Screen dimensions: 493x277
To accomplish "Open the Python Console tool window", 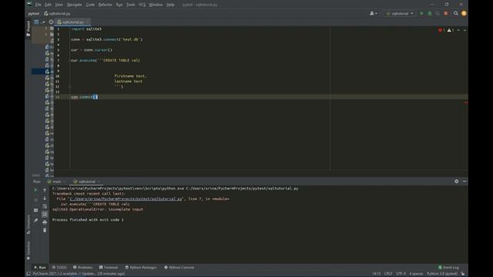I will [x=179, y=267].
